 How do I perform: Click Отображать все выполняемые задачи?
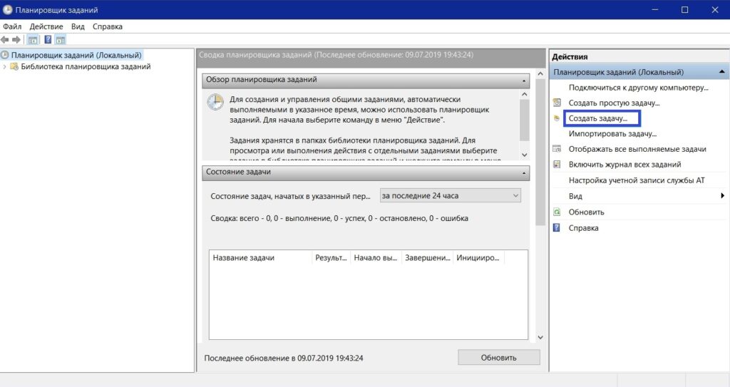pos(637,149)
